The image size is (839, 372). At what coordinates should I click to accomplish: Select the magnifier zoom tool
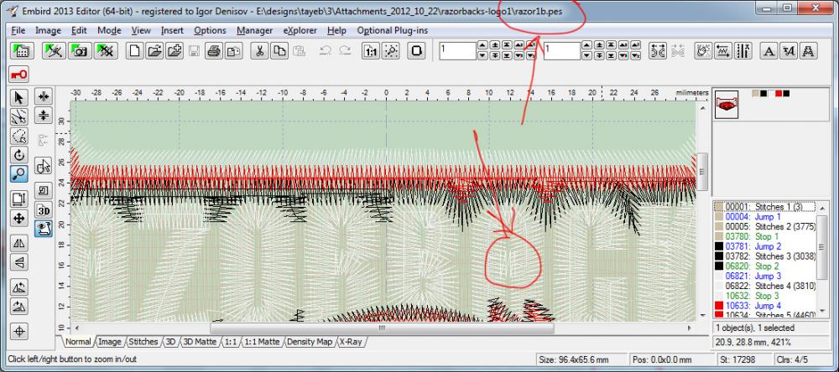[19, 174]
